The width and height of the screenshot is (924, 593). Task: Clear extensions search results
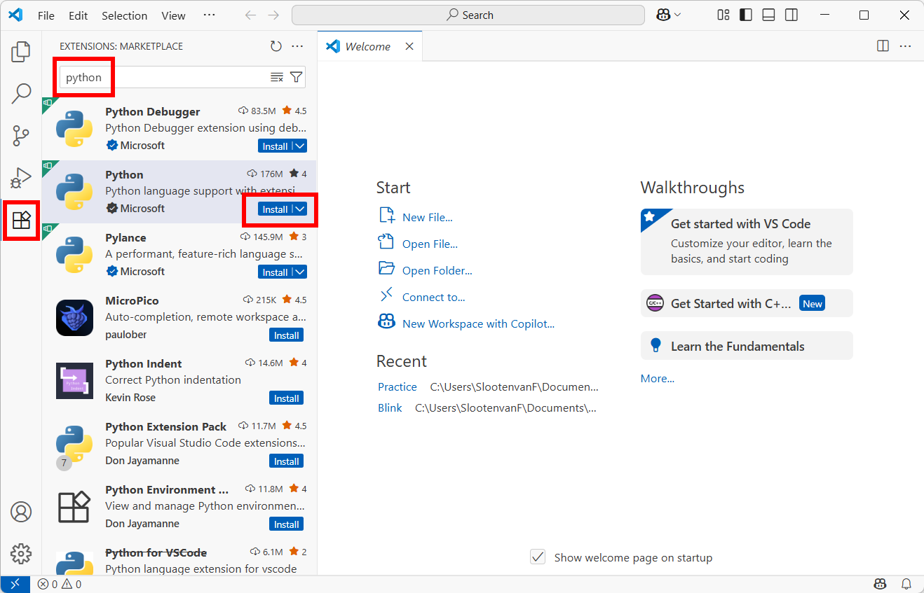tap(277, 77)
